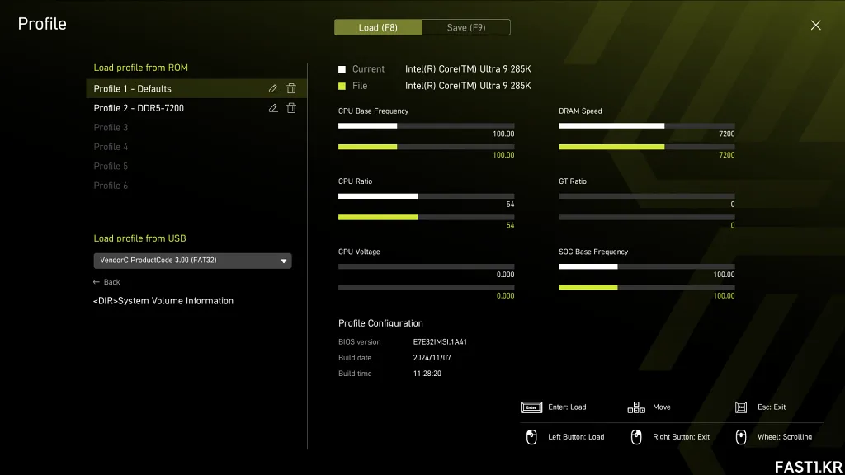Click the File CPU name text
Screen dimensions: 845x475
pyautogui.click(x=468, y=86)
